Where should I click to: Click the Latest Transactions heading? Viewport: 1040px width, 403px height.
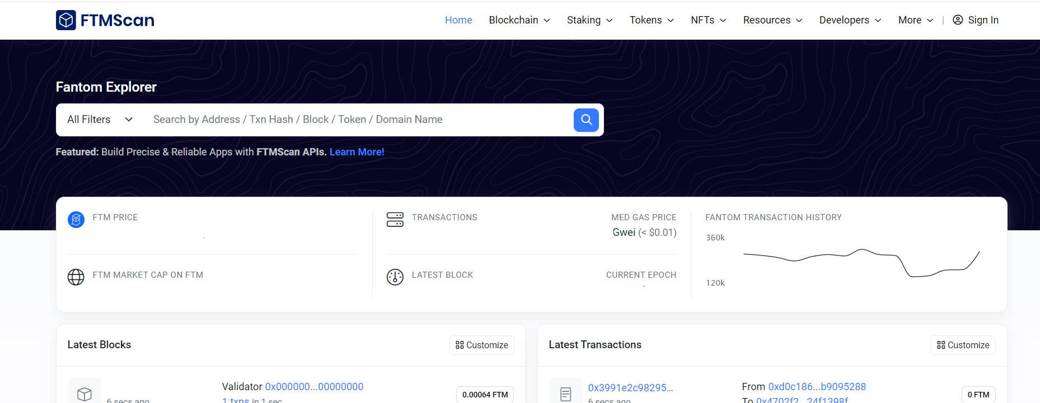(595, 345)
